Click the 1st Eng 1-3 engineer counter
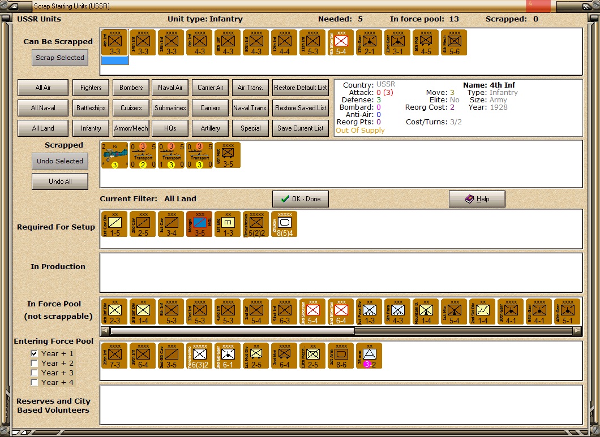The image size is (600, 437). click(x=228, y=224)
